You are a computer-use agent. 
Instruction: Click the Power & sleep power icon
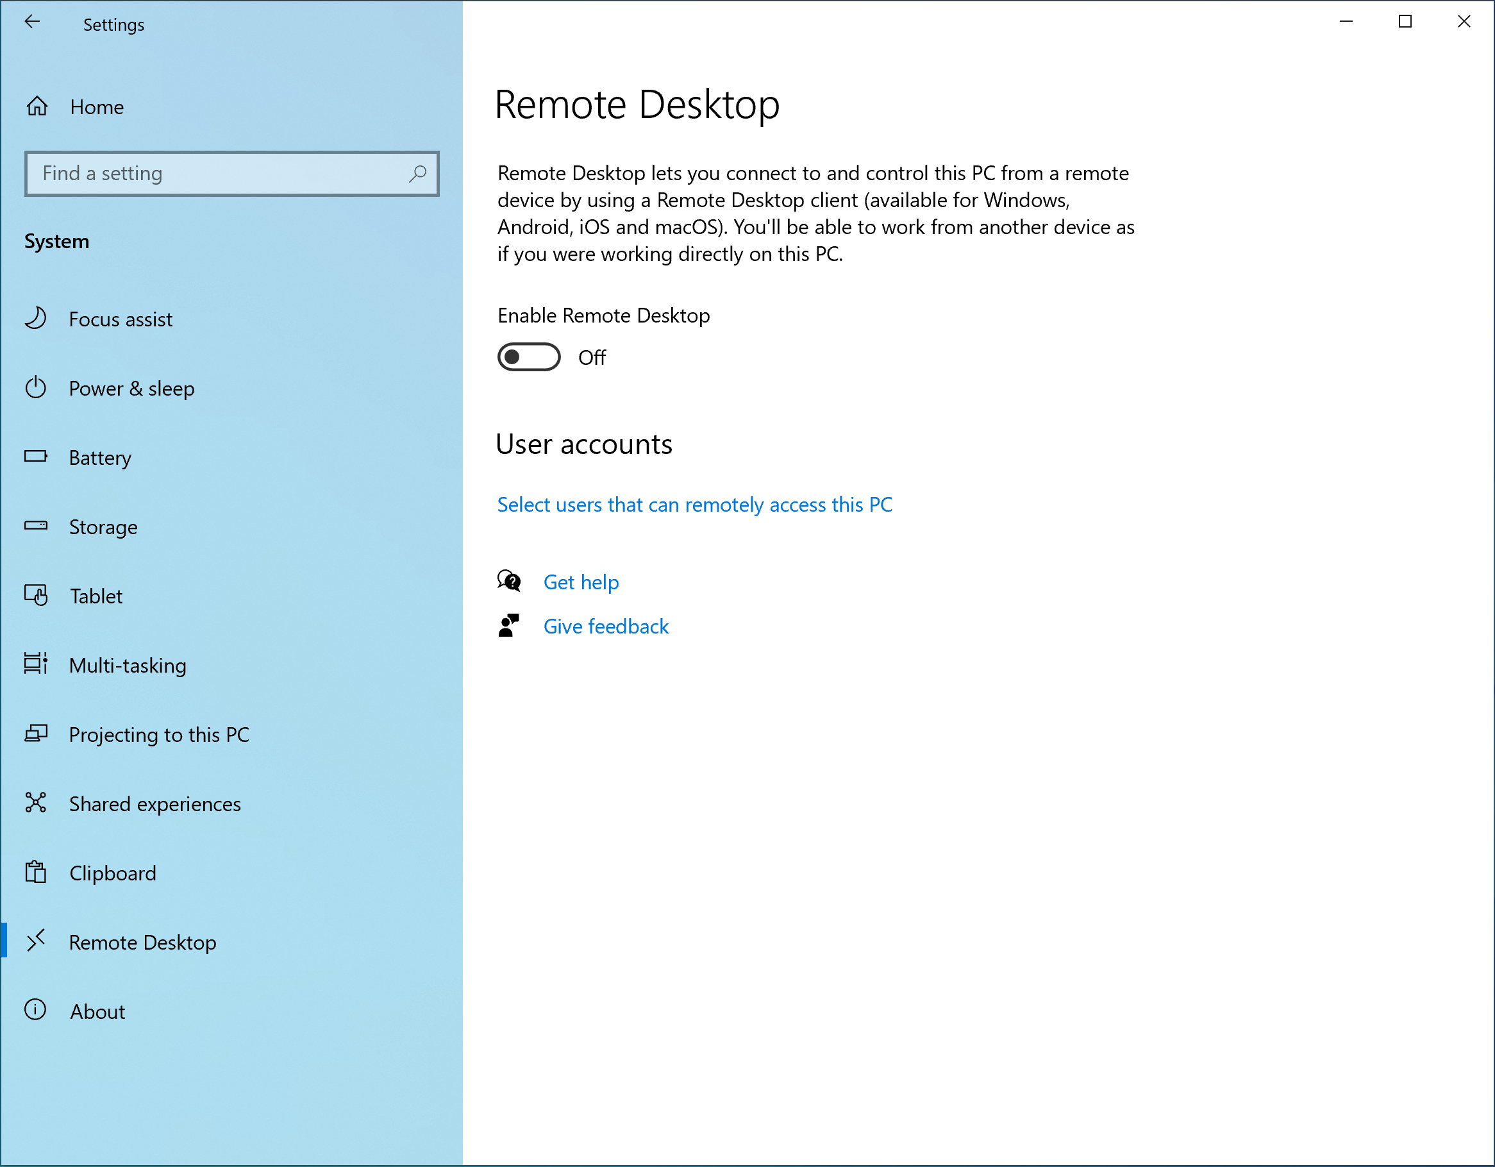[x=37, y=388]
